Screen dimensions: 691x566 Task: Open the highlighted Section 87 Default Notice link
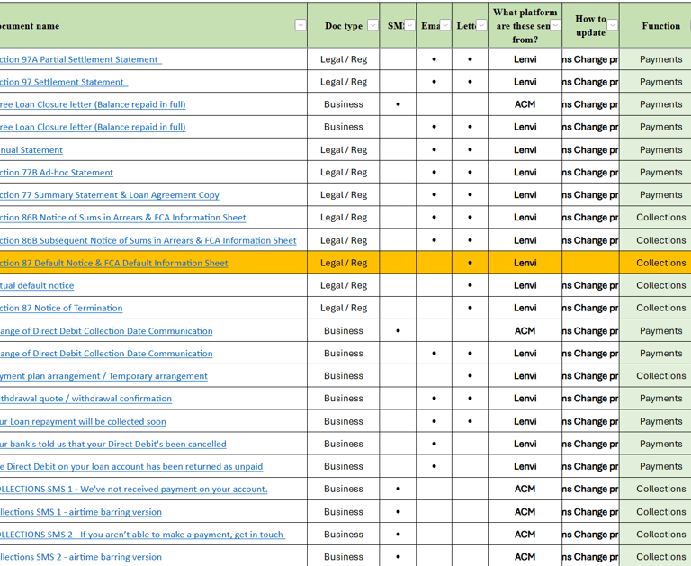click(x=113, y=263)
